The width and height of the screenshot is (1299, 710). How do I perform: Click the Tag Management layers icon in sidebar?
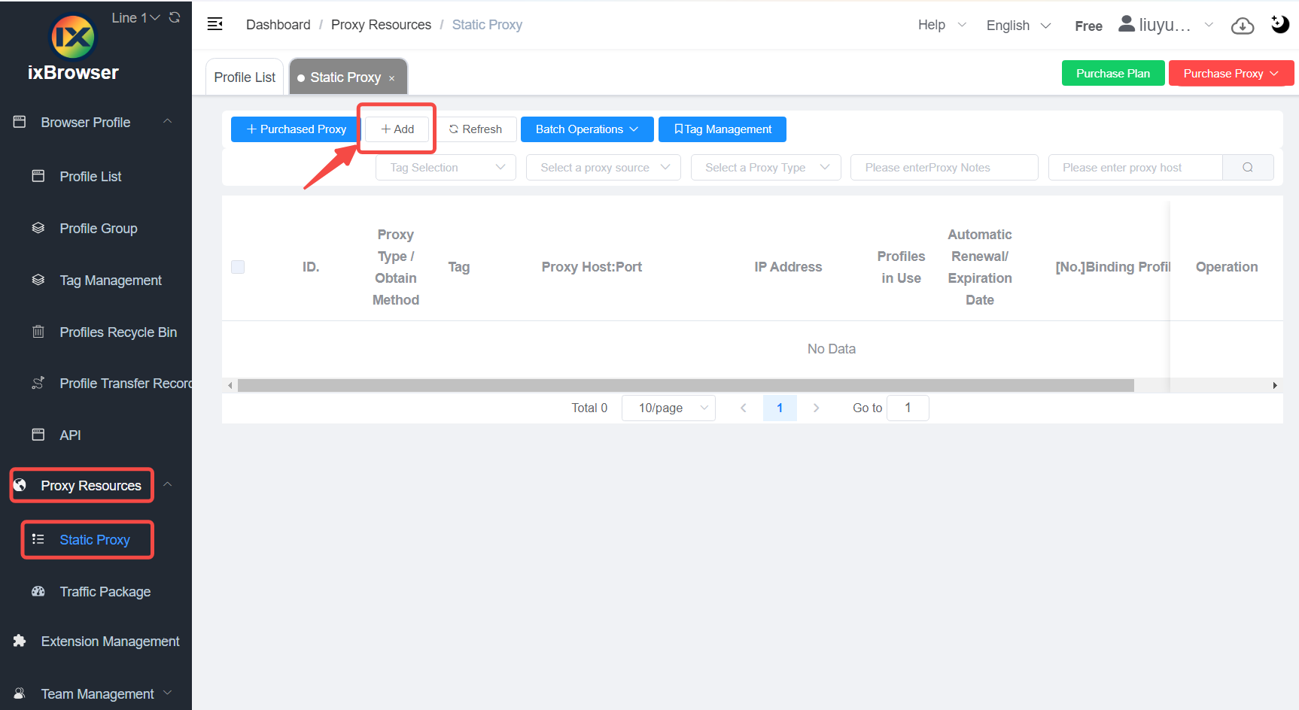(38, 280)
